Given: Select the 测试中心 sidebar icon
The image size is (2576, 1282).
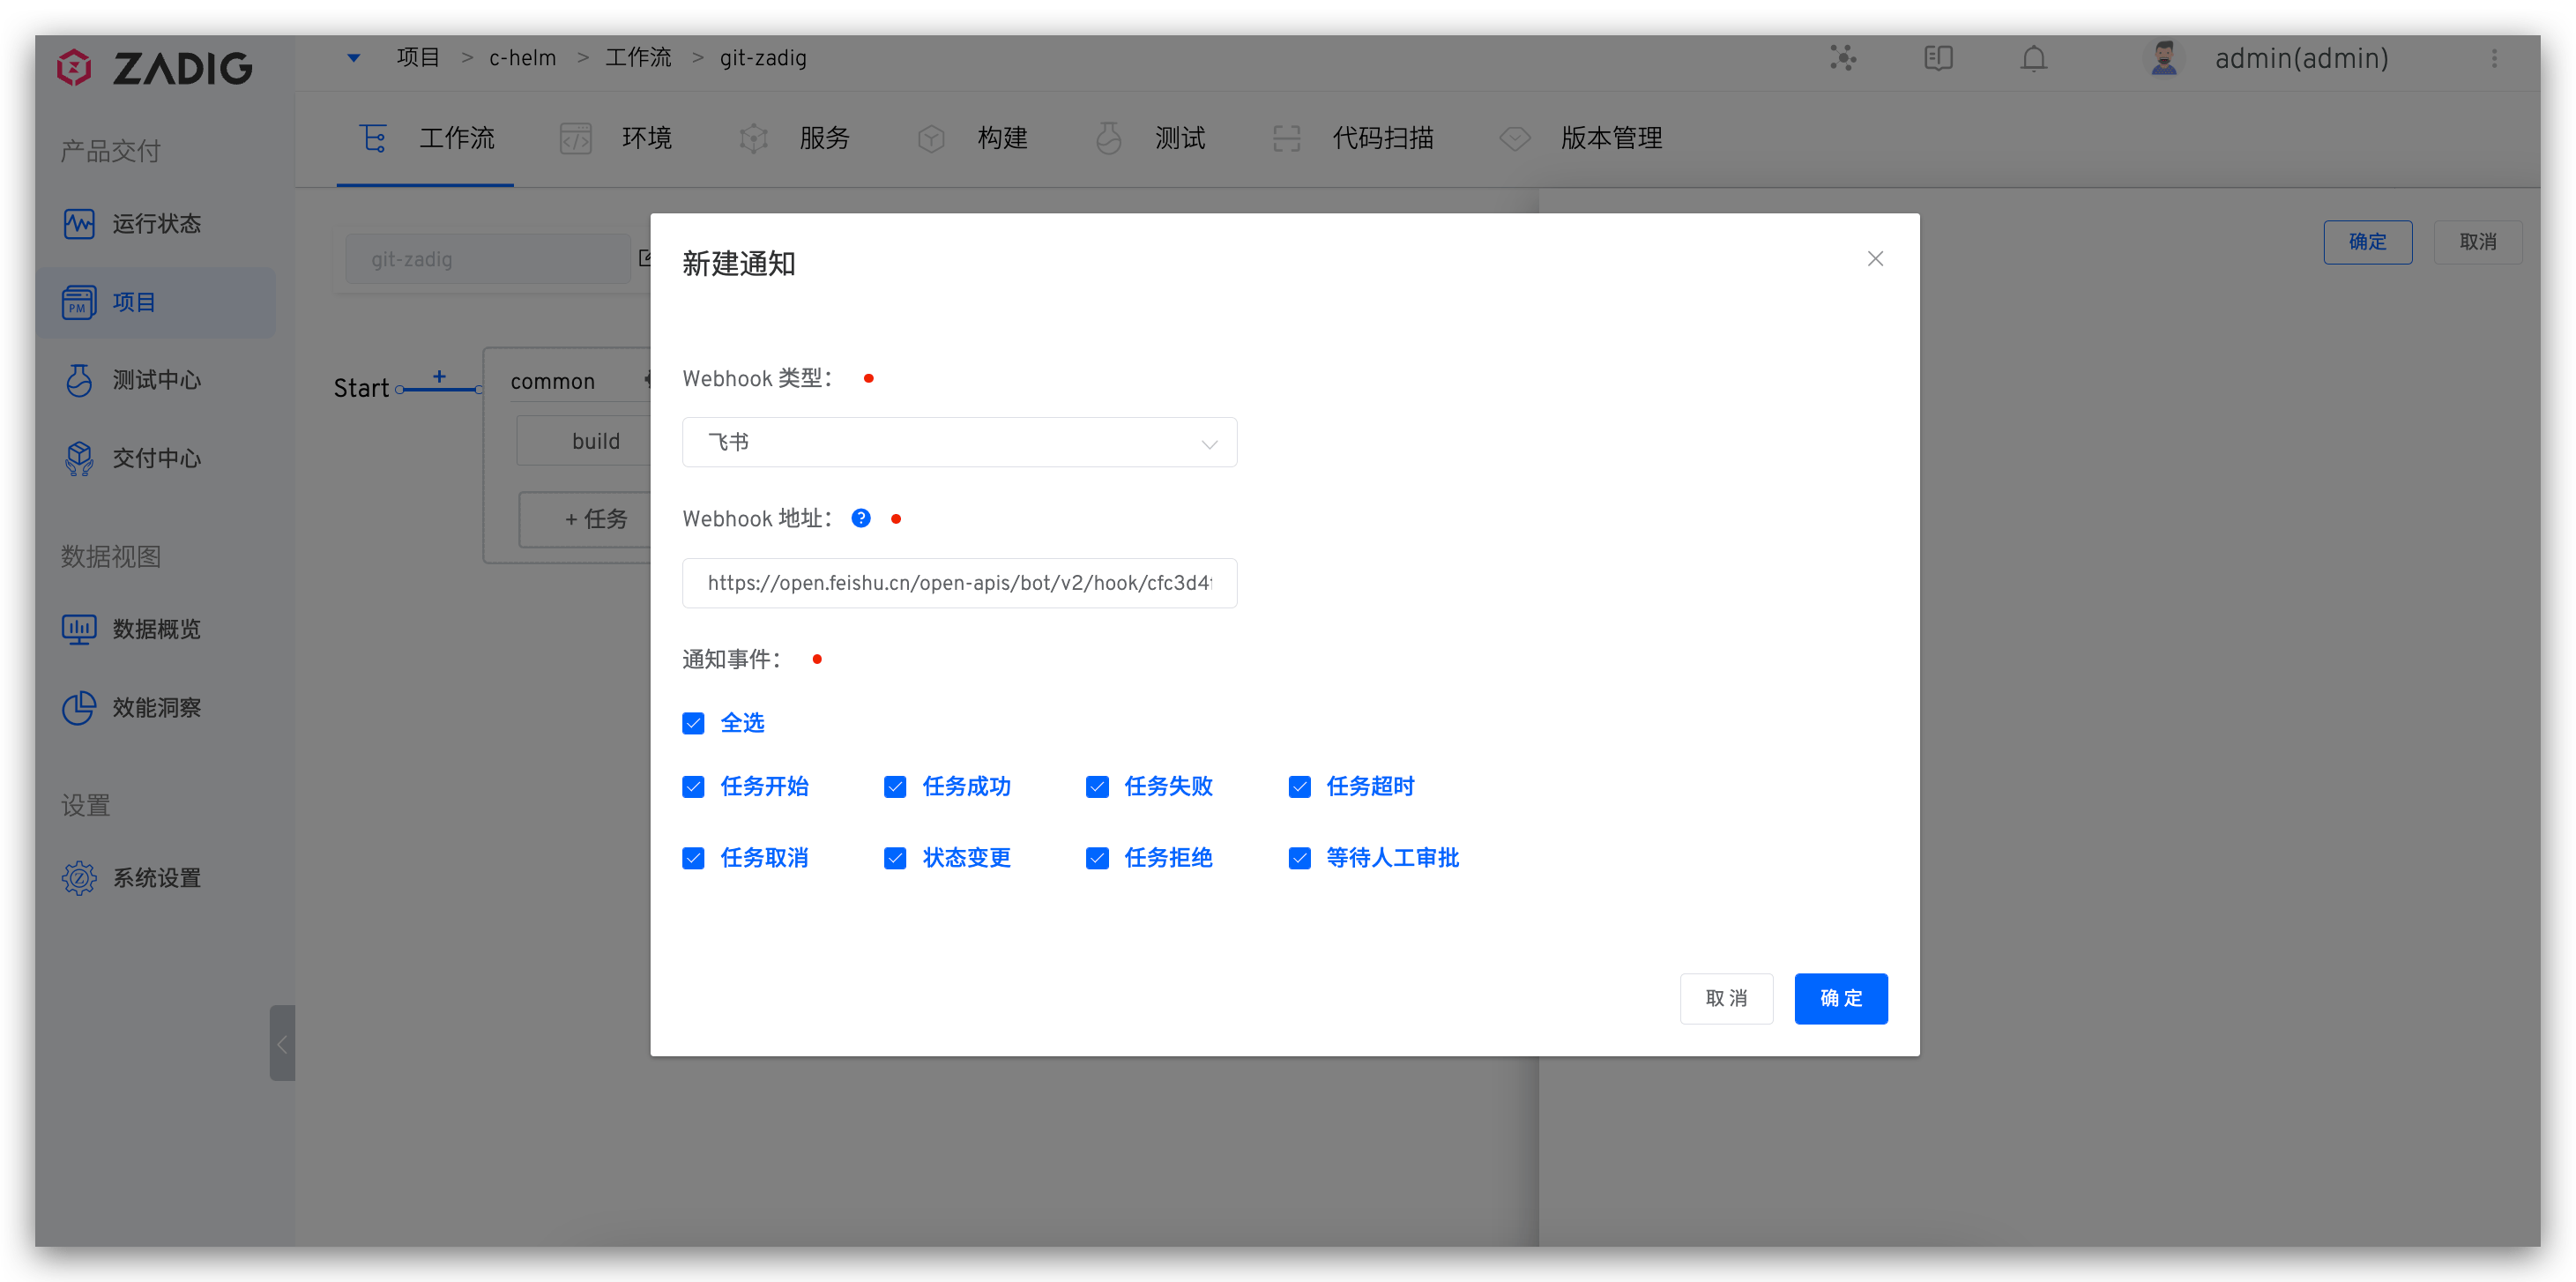Looking at the screenshot, I should point(80,380).
